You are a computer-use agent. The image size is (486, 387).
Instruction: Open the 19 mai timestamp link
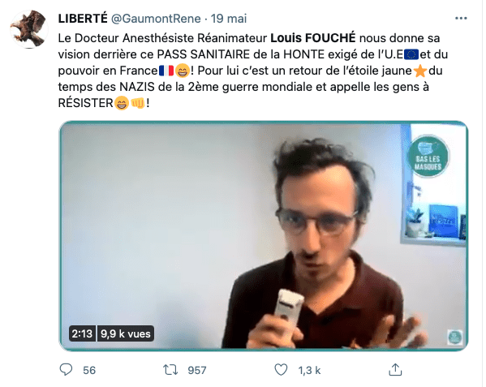coord(229,19)
